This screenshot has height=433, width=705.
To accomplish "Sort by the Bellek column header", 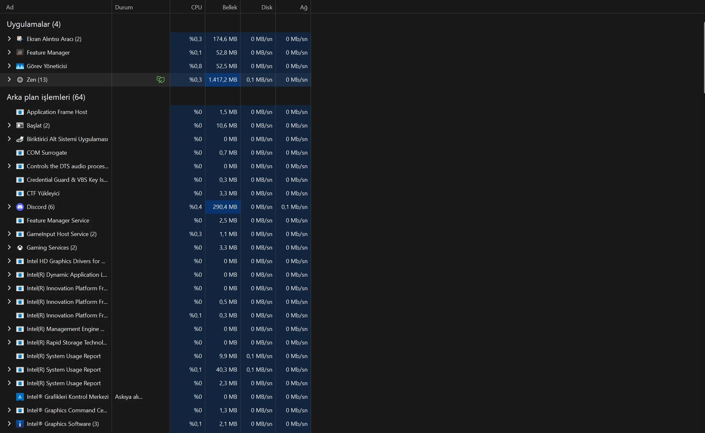I will pyautogui.click(x=229, y=7).
